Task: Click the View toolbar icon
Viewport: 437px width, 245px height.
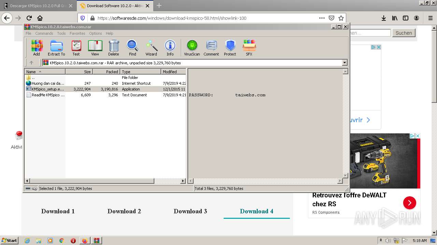Action: pyautogui.click(x=95, y=48)
